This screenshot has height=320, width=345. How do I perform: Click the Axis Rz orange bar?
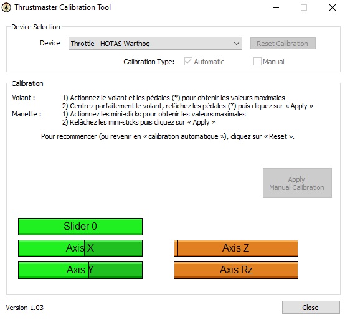point(236,270)
